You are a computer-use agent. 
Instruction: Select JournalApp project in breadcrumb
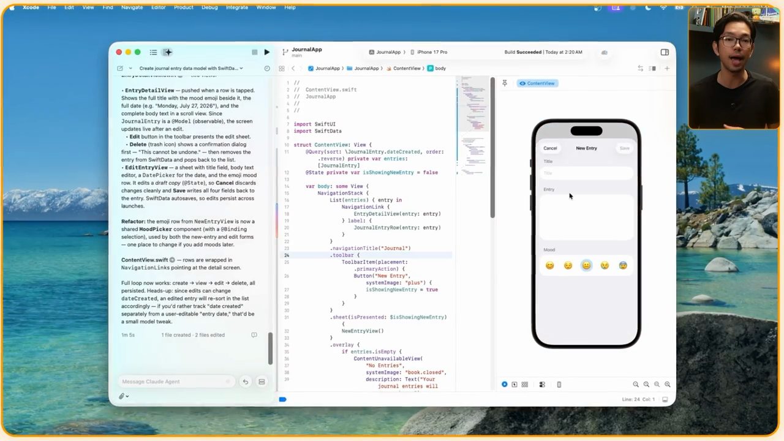click(324, 69)
